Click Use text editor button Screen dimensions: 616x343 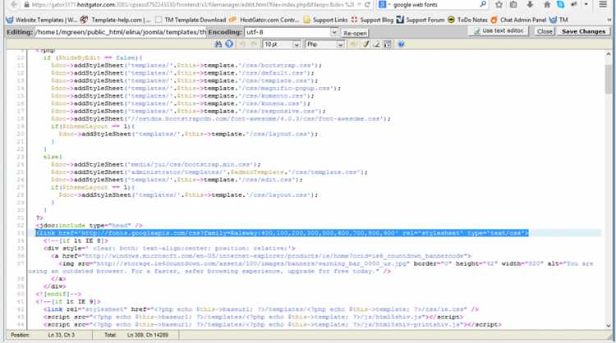pos(499,31)
